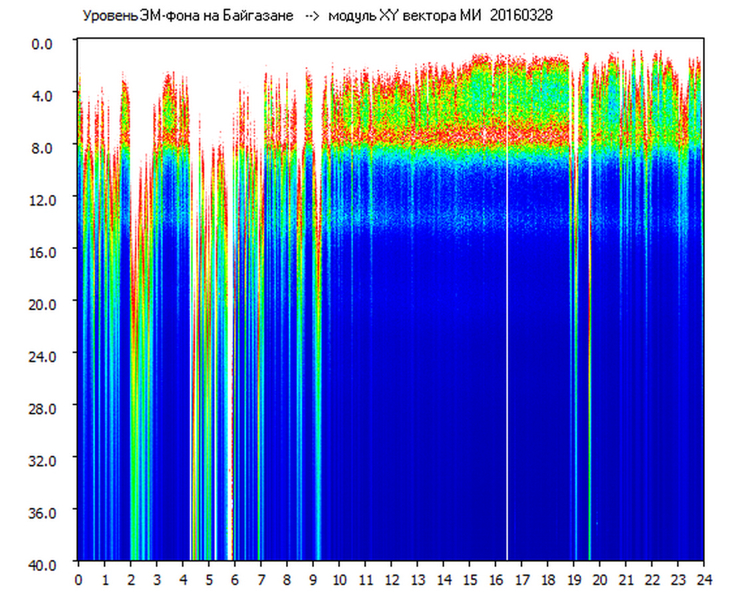
Task: Click hour 19 label on horizontal axis
Action: [x=574, y=580]
